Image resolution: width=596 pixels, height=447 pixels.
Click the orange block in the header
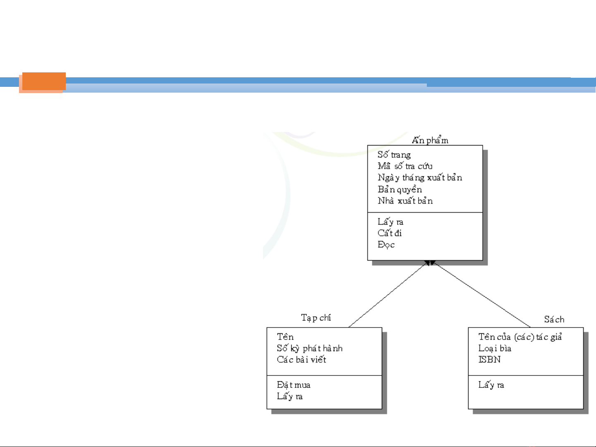43,81
